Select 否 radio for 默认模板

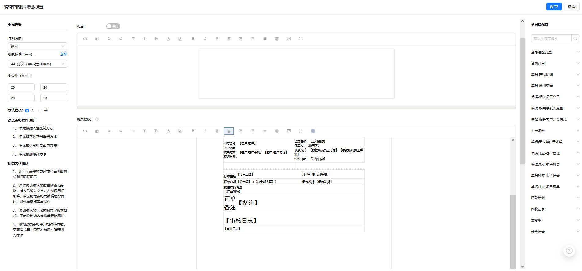(27, 111)
